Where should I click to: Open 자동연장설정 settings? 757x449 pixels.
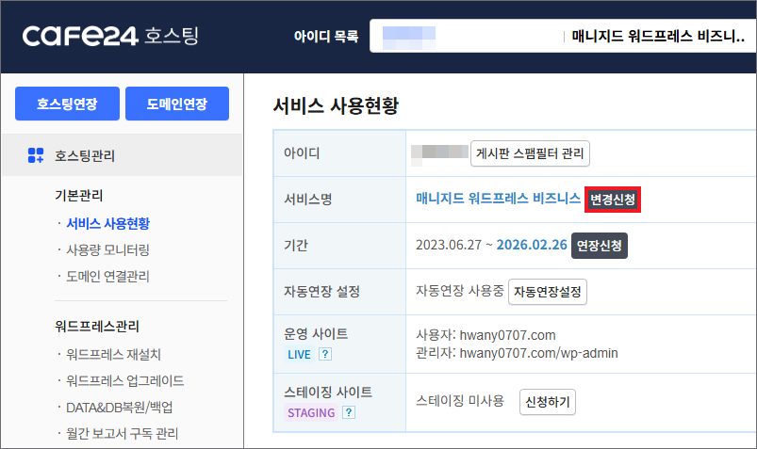point(548,292)
